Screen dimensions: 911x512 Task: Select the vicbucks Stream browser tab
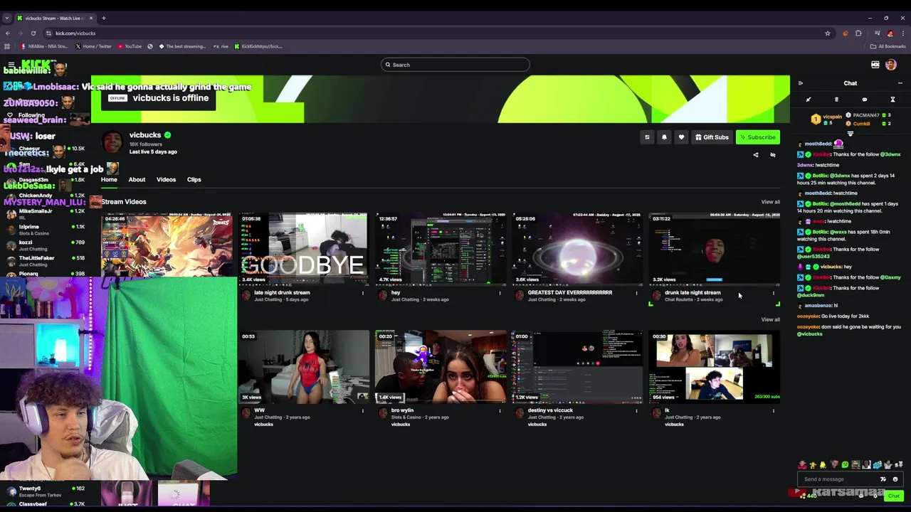[55, 18]
